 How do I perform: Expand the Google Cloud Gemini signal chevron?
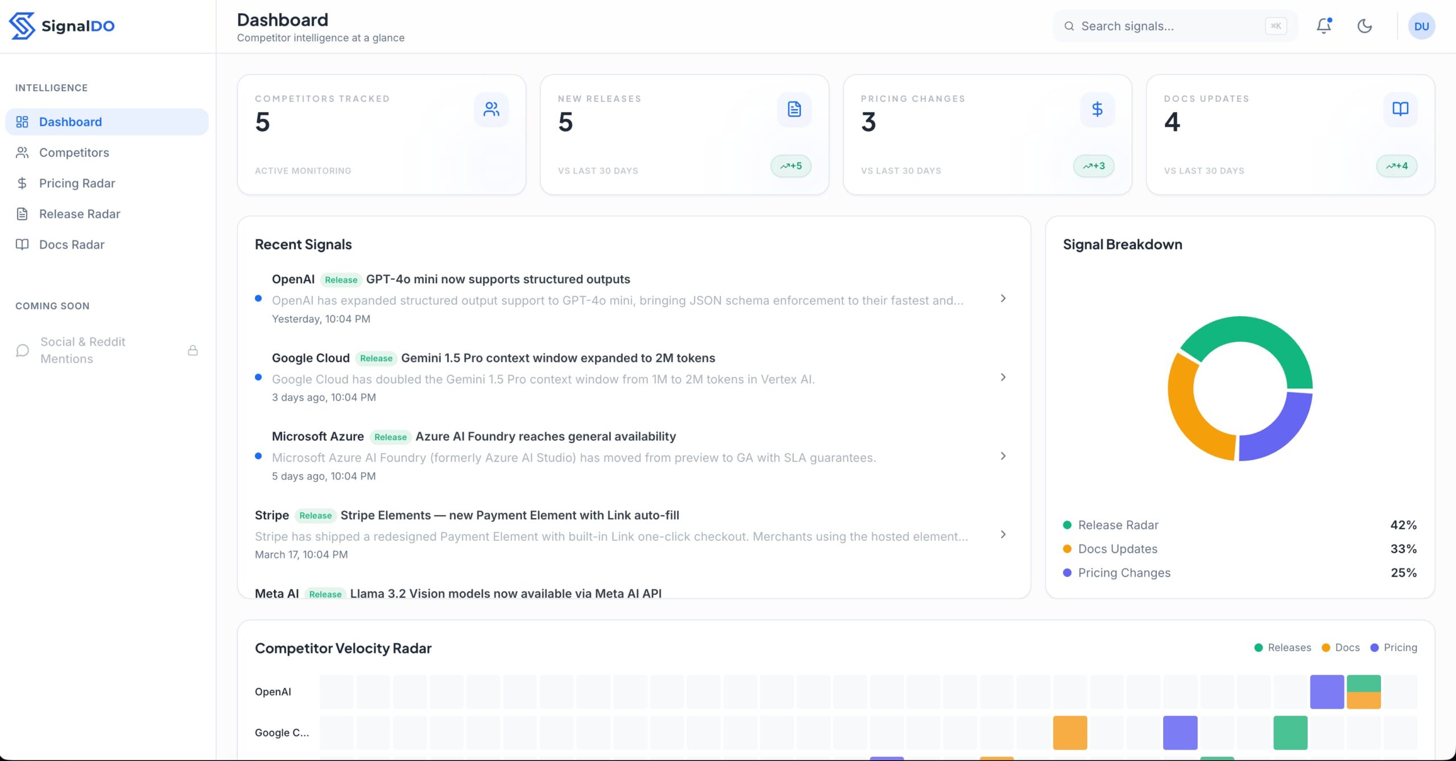pos(1003,377)
